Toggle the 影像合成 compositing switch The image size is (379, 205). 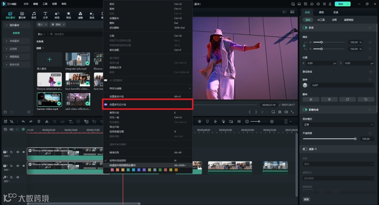(x=305, y=110)
